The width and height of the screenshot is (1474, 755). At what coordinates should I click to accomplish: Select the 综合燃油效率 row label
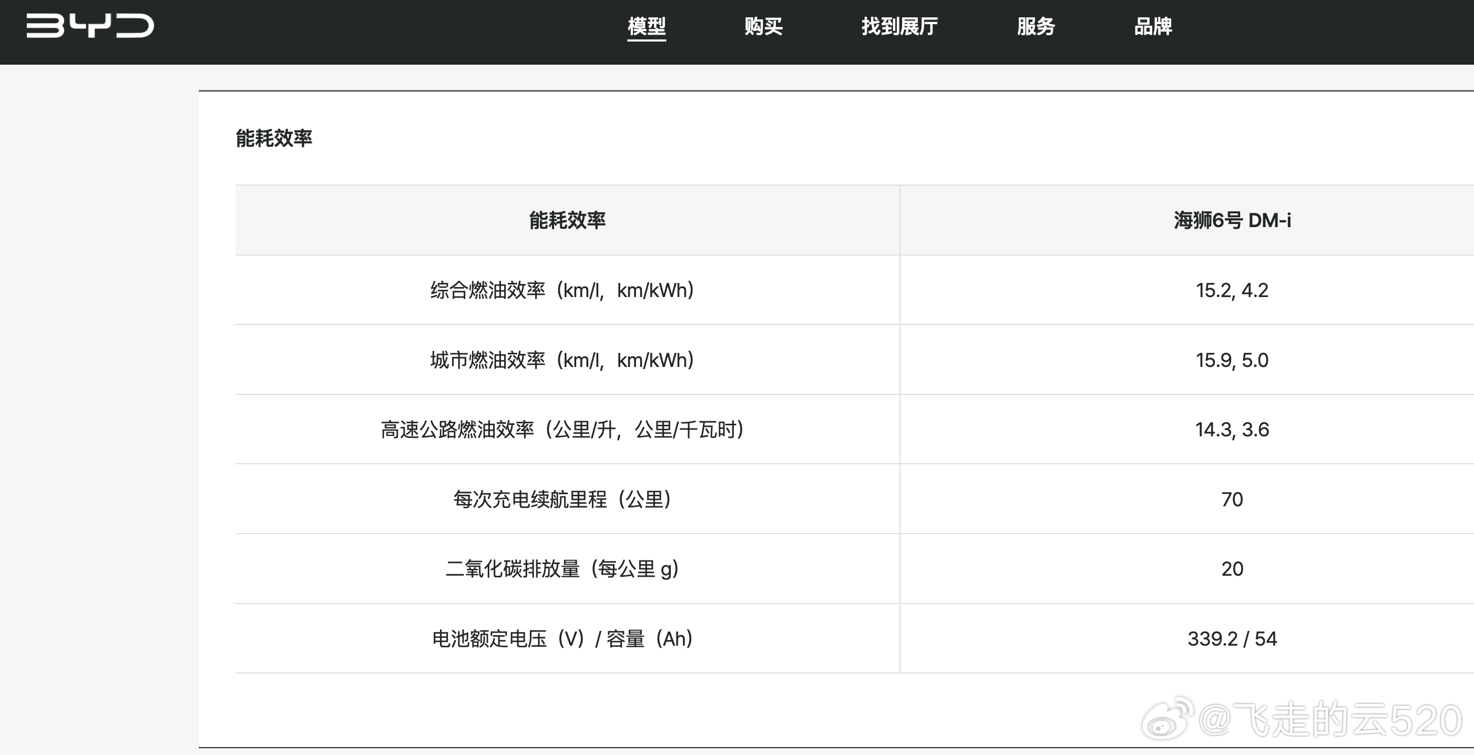pos(562,290)
